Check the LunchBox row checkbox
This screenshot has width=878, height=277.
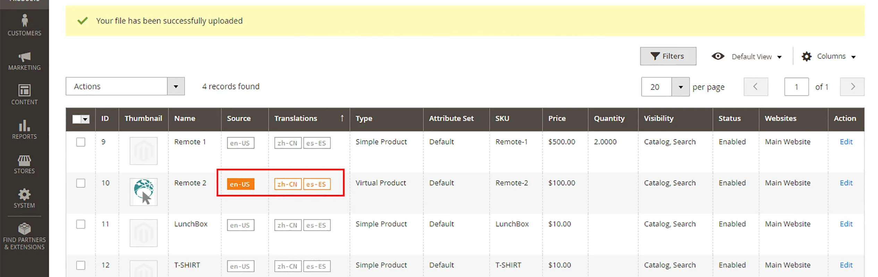[x=81, y=224]
